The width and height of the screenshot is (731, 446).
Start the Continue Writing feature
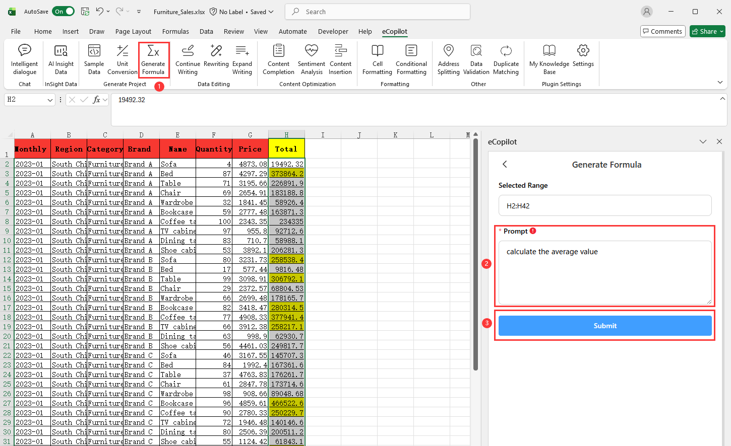pos(188,59)
